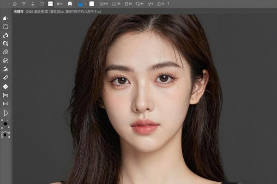Select the rounded rectangle outline icon
Viewport: 277px width, 184px height.
point(42,4)
